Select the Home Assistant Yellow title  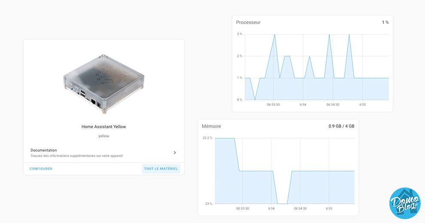(104, 127)
